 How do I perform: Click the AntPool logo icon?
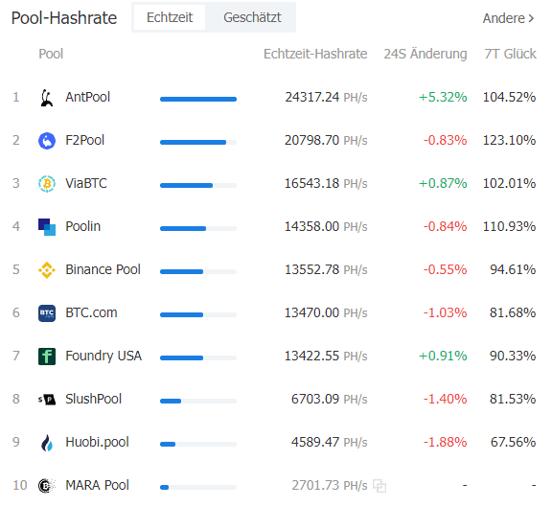coord(47,98)
